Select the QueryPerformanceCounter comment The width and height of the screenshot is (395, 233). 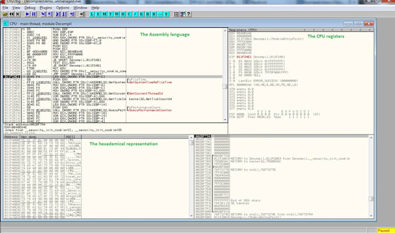click(150, 110)
